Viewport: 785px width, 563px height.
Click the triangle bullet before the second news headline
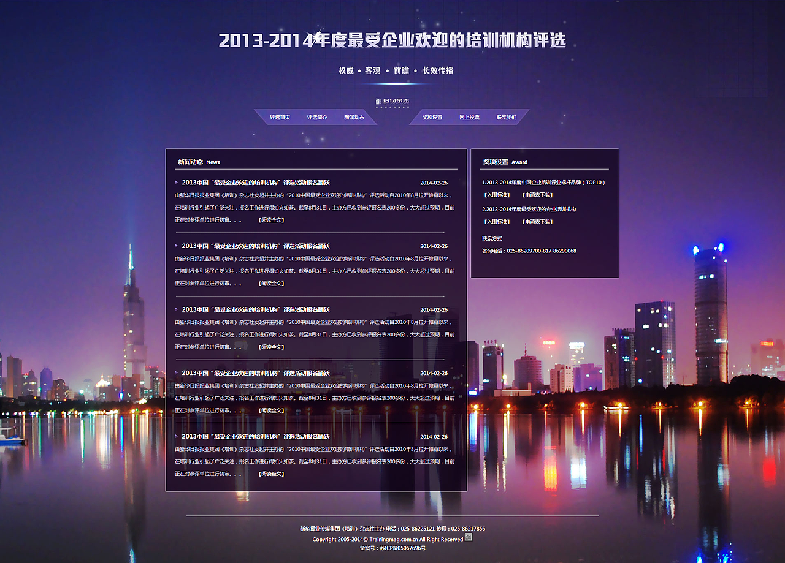tap(176, 246)
